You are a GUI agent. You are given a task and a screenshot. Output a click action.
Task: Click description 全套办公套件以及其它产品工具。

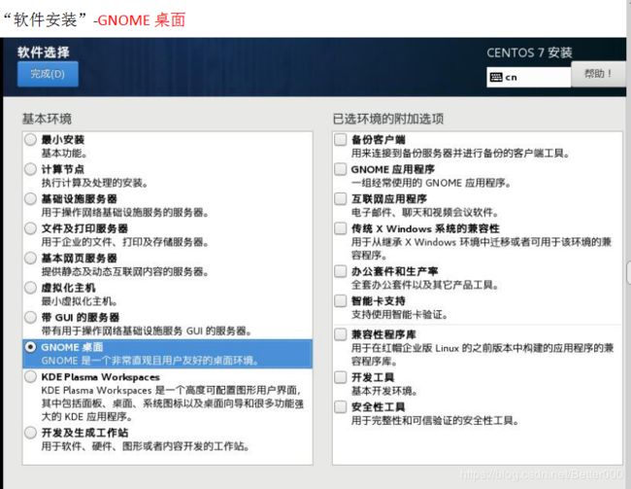[x=425, y=285]
